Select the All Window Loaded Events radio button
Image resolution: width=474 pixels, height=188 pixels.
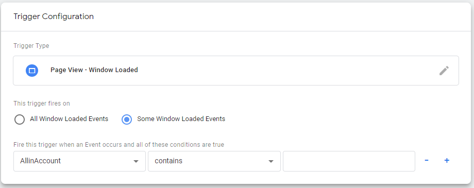(20, 119)
